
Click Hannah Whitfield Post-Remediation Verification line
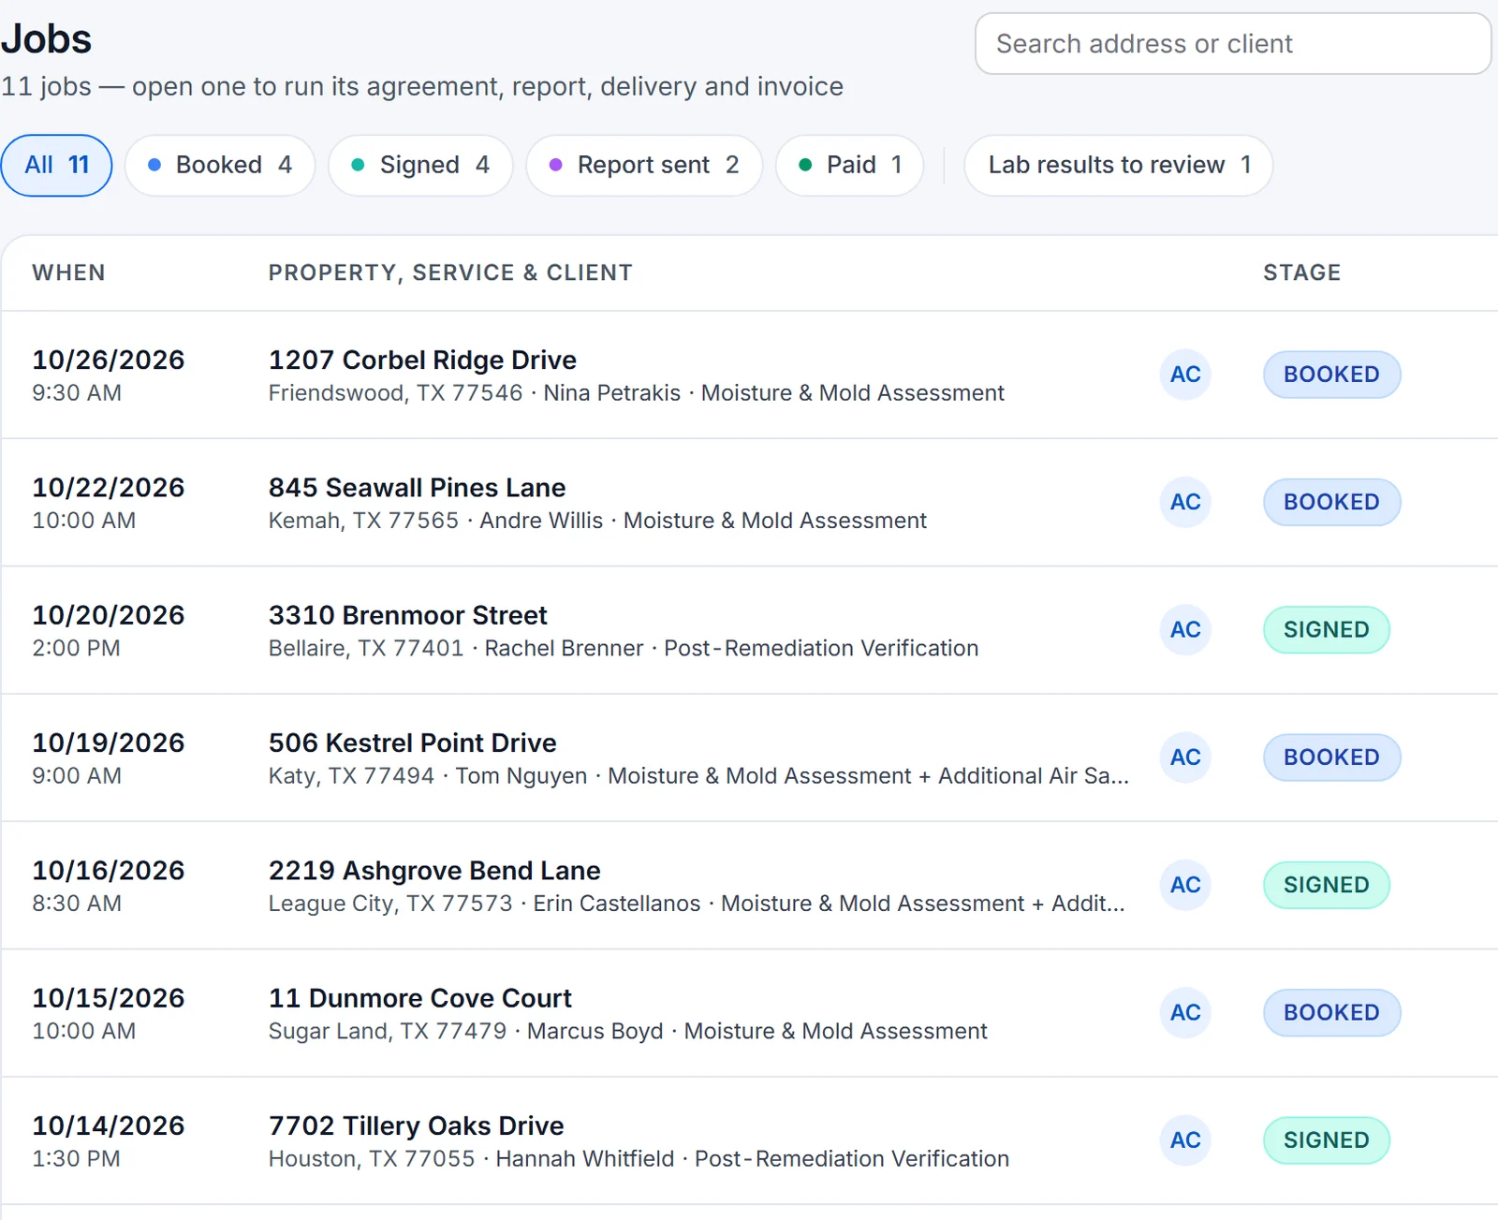pyautogui.click(x=639, y=1159)
